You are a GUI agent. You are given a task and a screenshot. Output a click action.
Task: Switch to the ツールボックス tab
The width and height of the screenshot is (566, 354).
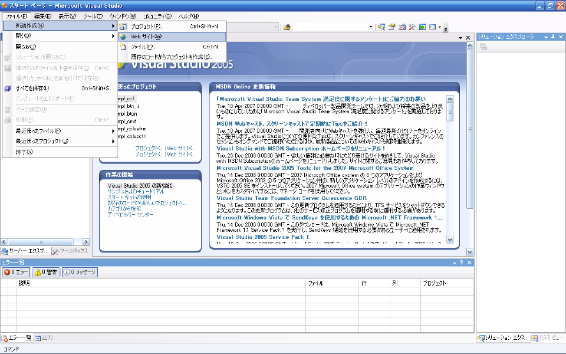[x=70, y=251]
